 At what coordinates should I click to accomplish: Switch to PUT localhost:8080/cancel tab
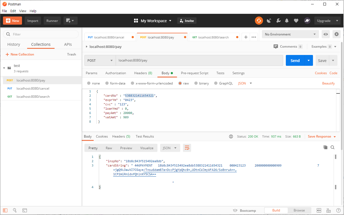[110, 37]
